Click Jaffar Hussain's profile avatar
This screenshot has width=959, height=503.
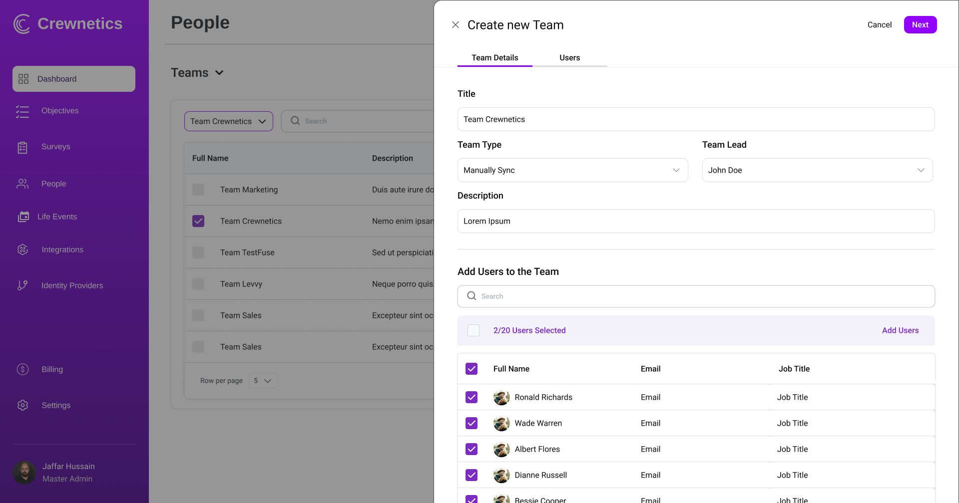pyautogui.click(x=24, y=472)
